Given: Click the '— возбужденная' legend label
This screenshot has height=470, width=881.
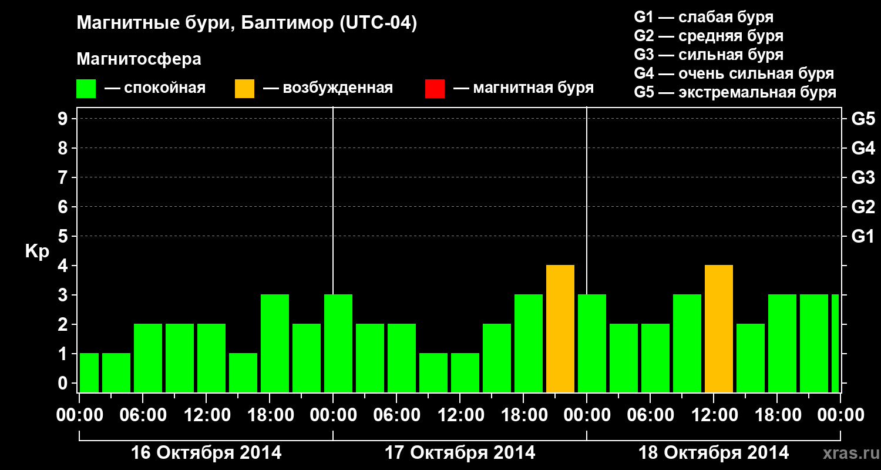Looking at the screenshot, I should coord(328,89).
